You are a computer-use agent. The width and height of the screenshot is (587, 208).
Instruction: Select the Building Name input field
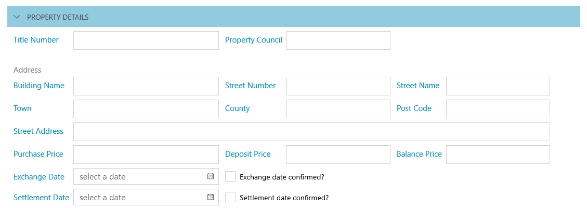pos(146,86)
